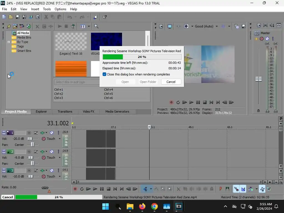Viewport: 284px width, 213px height.
Task: Click the Windows Start button
Action: pos(105,206)
